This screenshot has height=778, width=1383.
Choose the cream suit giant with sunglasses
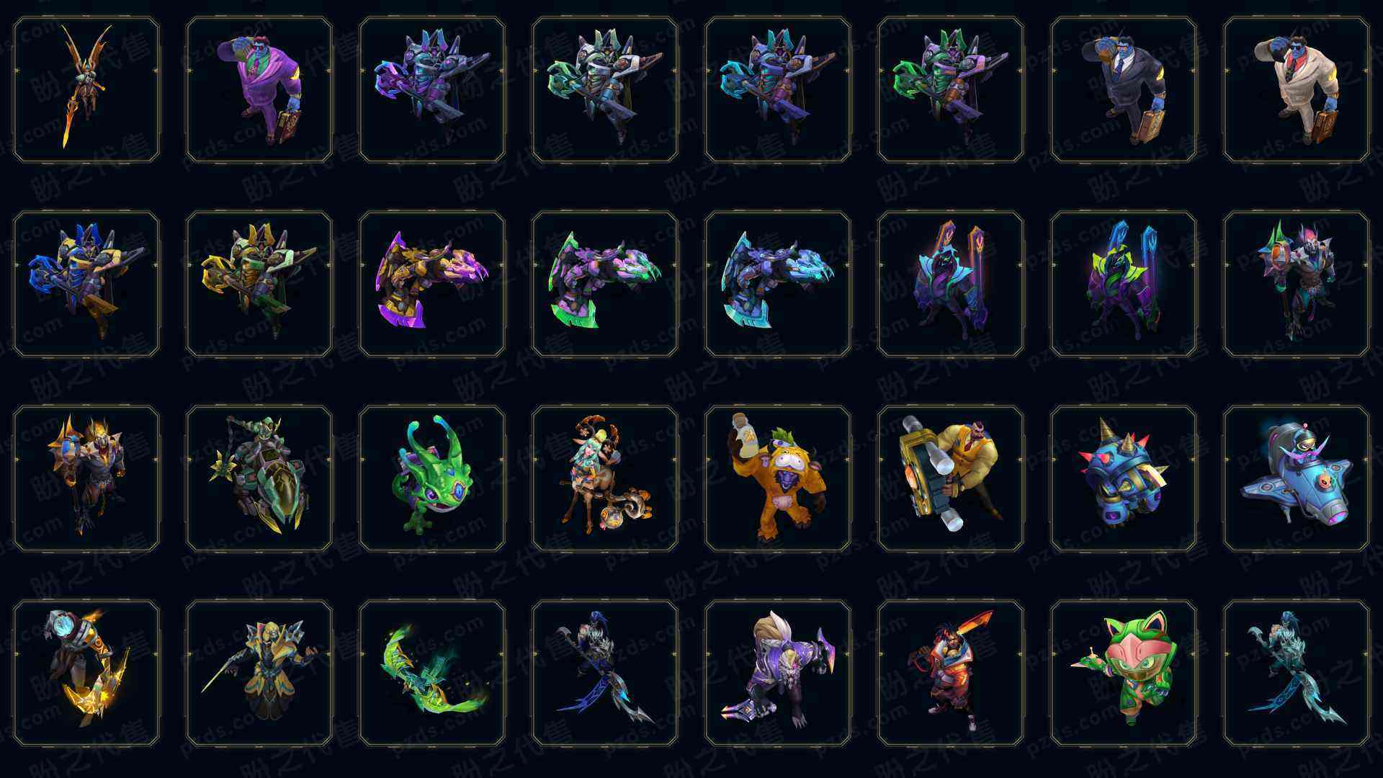tap(1297, 89)
